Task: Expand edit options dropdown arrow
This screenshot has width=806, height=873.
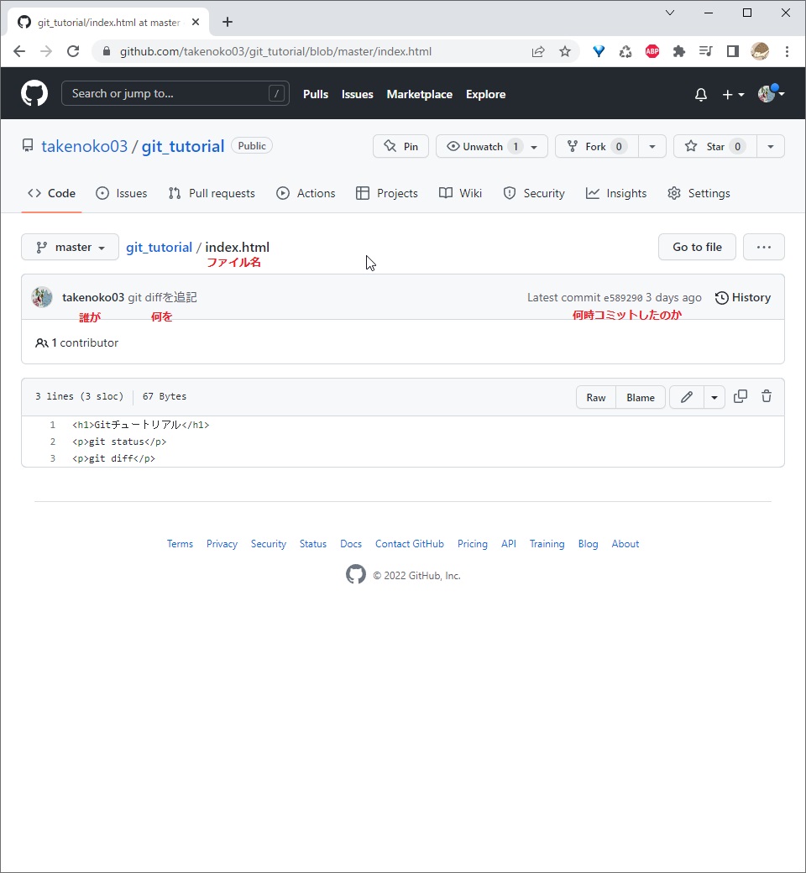Action: click(714, 397)
